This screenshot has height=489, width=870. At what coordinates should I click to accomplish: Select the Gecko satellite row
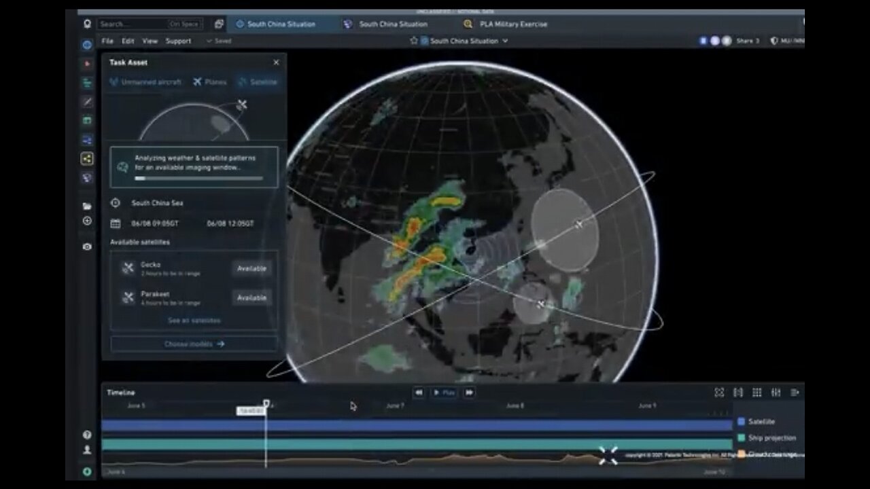pyautogui.click(x=194, y=268)
